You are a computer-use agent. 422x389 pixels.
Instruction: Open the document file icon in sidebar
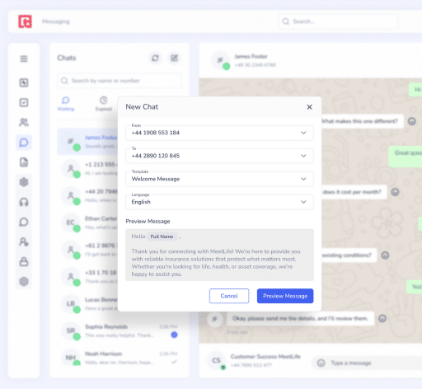point(24,162)
